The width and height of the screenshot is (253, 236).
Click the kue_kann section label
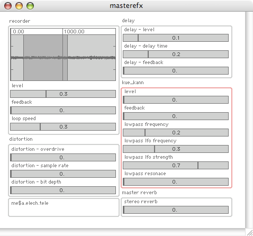pos(133,83)
